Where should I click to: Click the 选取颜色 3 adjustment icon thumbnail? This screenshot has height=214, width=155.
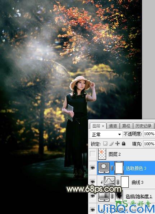104,168
